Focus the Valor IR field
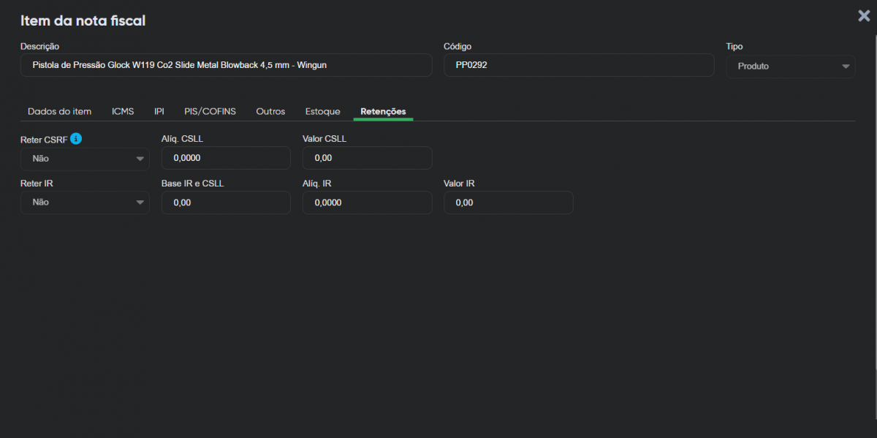Viewport: 877px width, 438px height. pyautogui.click(x=508, y=203)
